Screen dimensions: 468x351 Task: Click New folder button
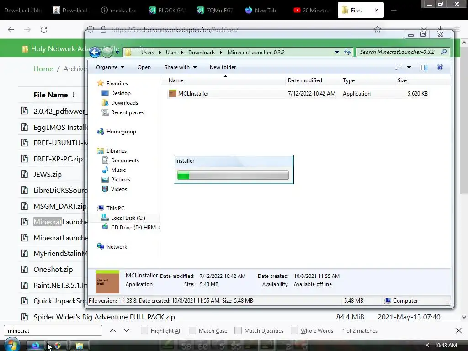pyautogui.click(x=223, y=67)
